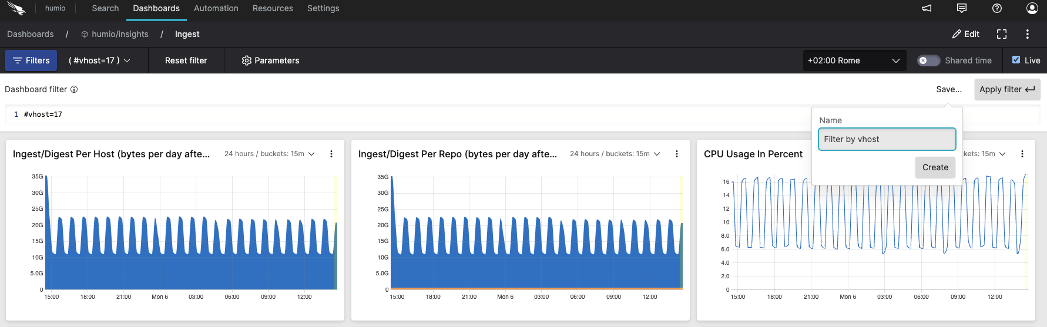Go to the Search tab

point(105,8)
